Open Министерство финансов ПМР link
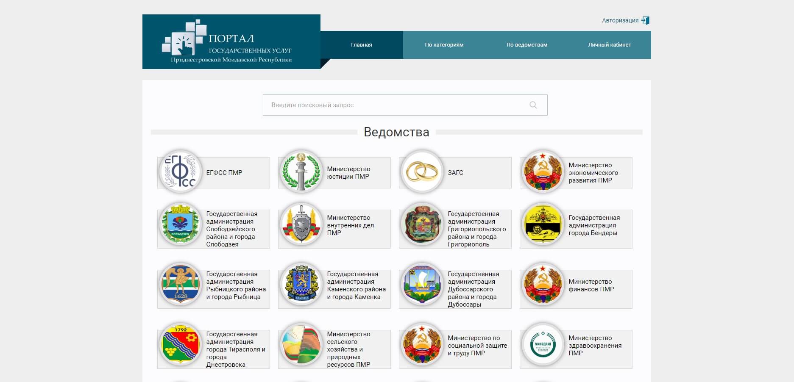Screen dimensions: 794x382 point(591,285)
